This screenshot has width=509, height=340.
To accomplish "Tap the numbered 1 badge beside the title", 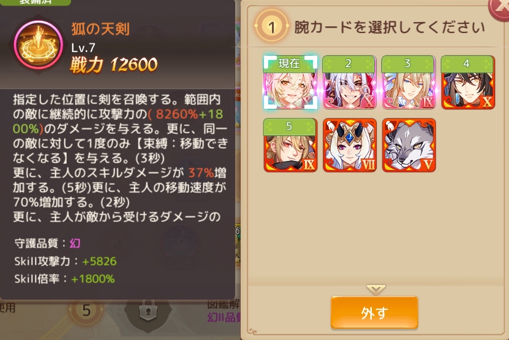I will click(x=271, y=26).
